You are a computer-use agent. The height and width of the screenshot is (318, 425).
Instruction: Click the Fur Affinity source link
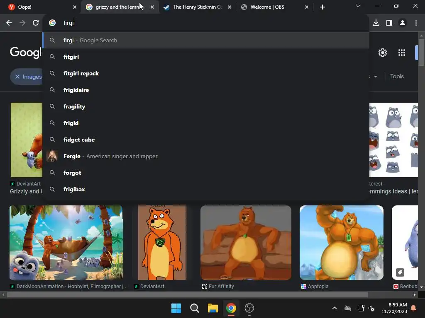pyautogui.click(x=218, y=287)
